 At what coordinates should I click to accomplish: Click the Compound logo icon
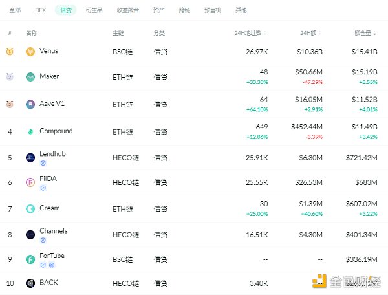click(x=30, y=131)
